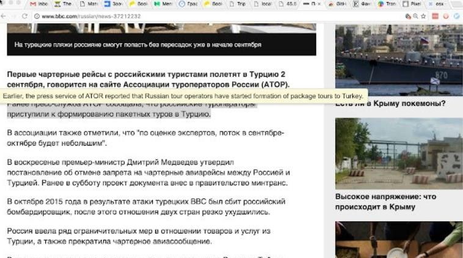This screenshot has height=258, width=463.
Task: Open the Book tab just before Trip tab
Action: tap(213, 4)
